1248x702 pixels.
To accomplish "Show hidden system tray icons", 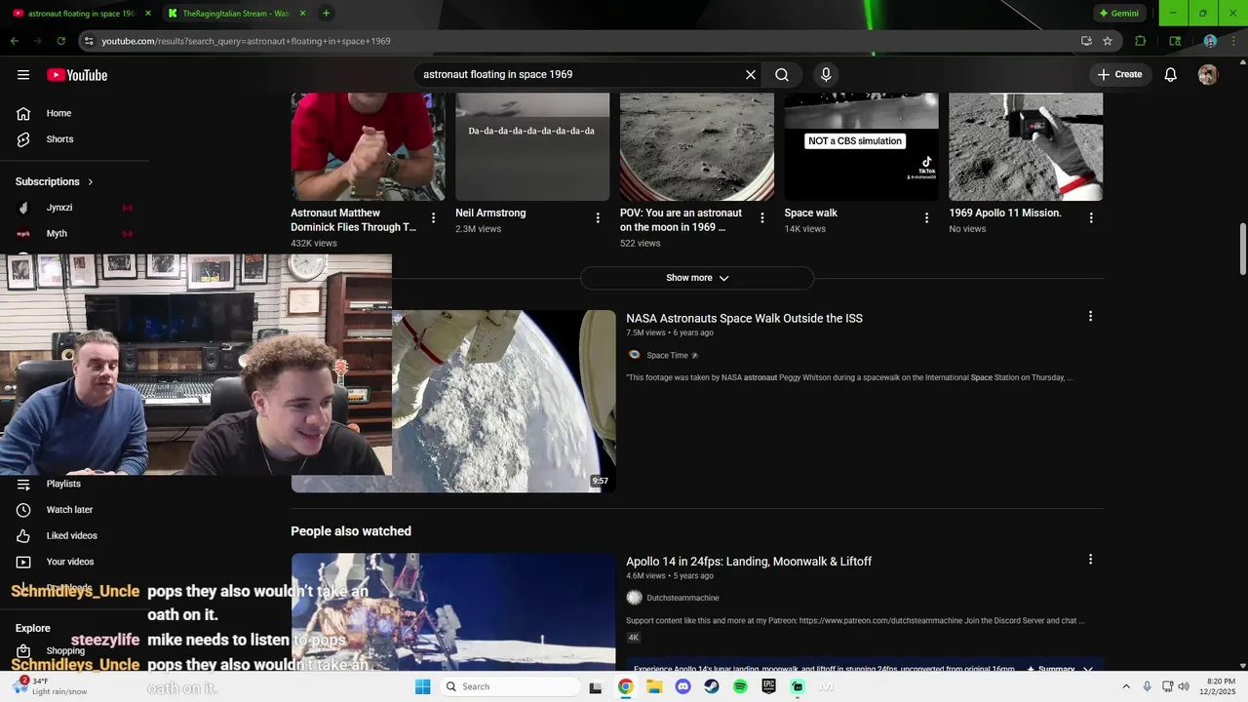I will pyautogui.click(x=1126, y=686).
